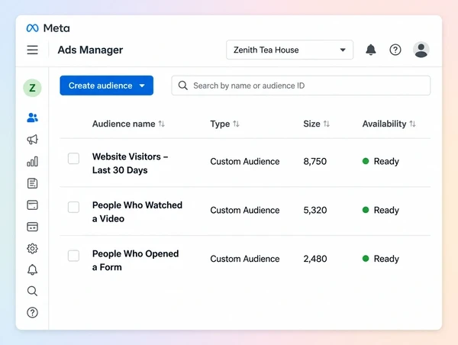Check the Website Visitors – Last 30 Days checkbox
Screen dimensions: 458x345
[x=73, y=159]
